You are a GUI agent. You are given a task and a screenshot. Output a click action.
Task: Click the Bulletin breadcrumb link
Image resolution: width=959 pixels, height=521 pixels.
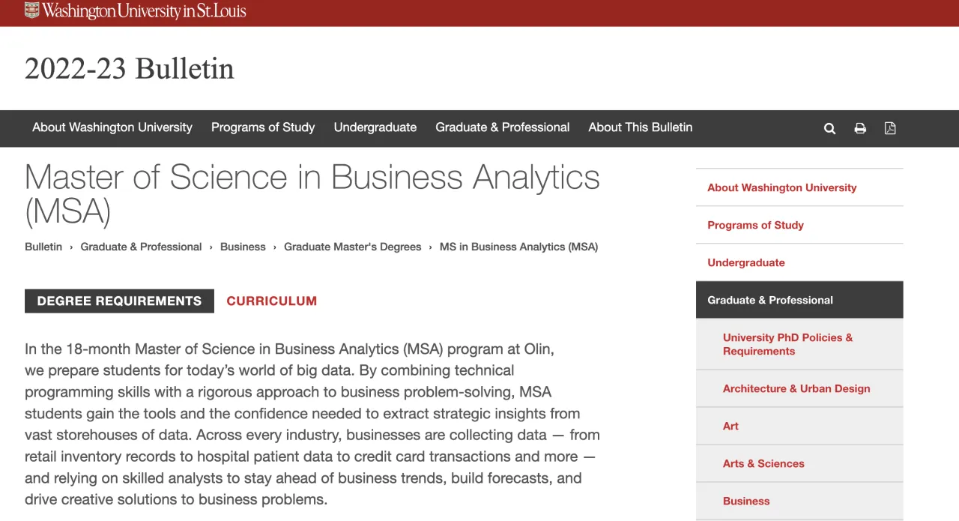tap(43, 247)
